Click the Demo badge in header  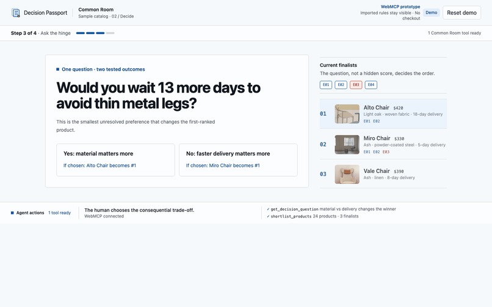pos(431,13)
